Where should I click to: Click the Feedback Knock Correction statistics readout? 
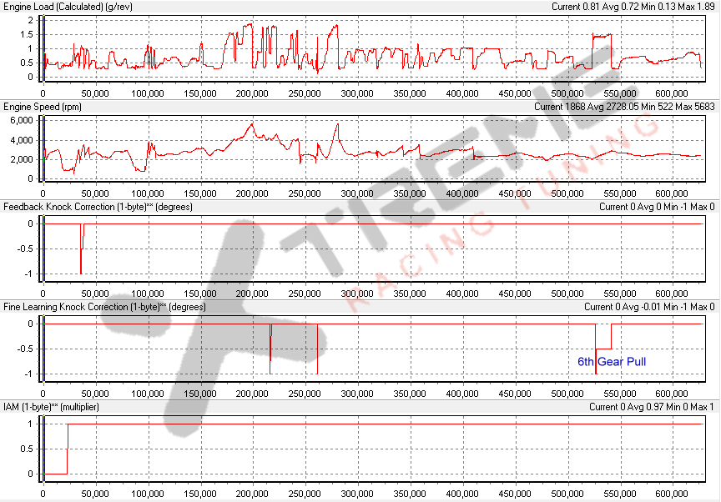coord(657,207)
